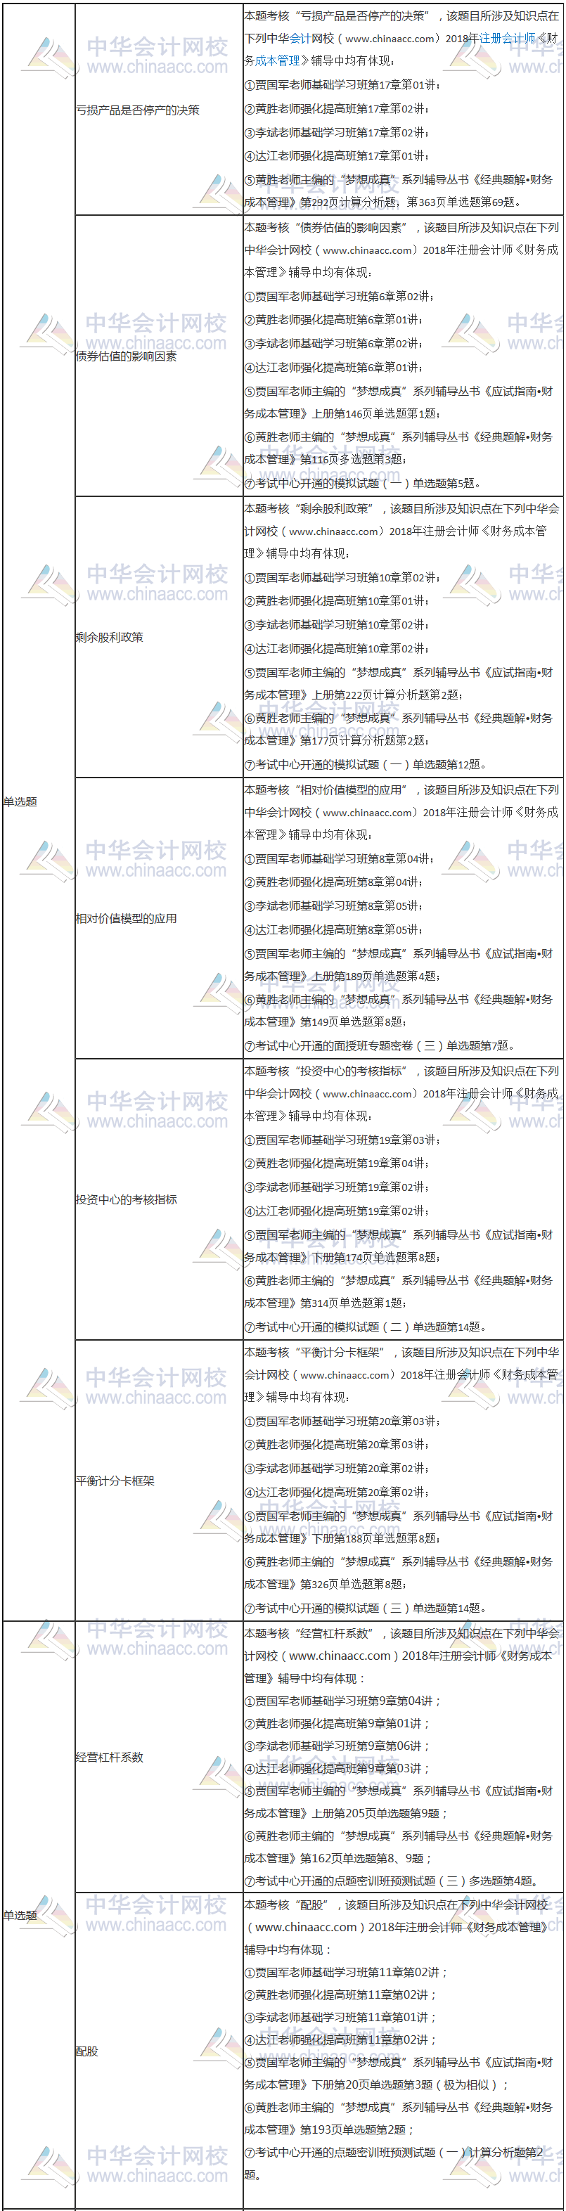Click line ④达江老师强化提高班第19章第02讲
Image resolution: width=566 pixels, height=2211 pixels.
pyautogui.click(x=337, y=1211)
